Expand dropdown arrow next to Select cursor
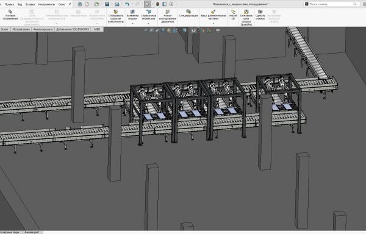366x234 pixels. [152, 4]
